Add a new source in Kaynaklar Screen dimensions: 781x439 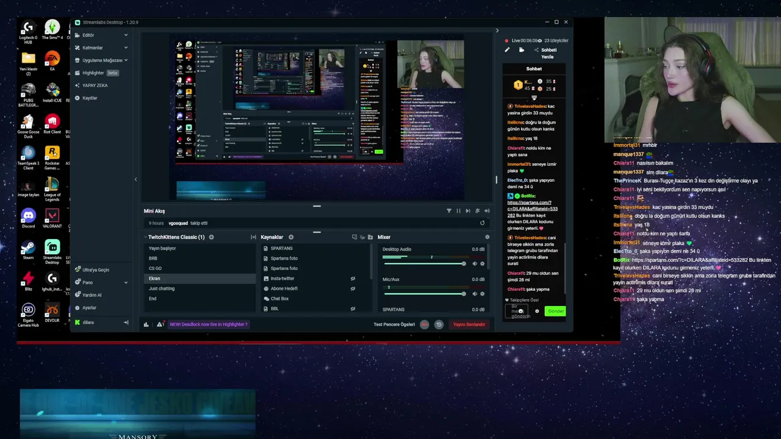[291, 237]
